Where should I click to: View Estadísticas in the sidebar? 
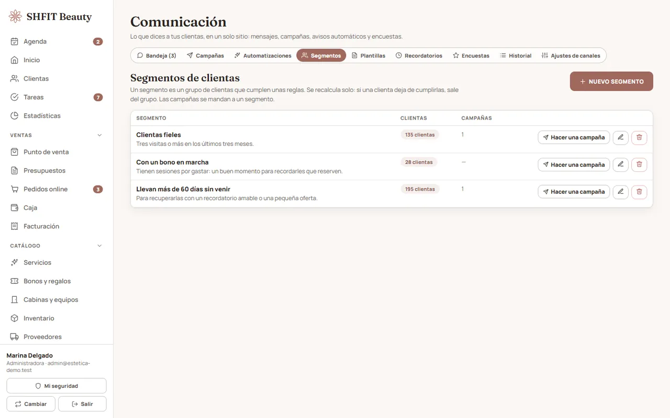(57, 116)
